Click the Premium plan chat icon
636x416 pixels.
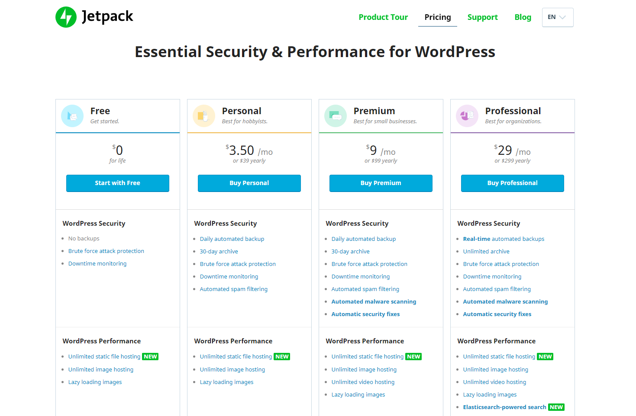(x=336, y=116)
